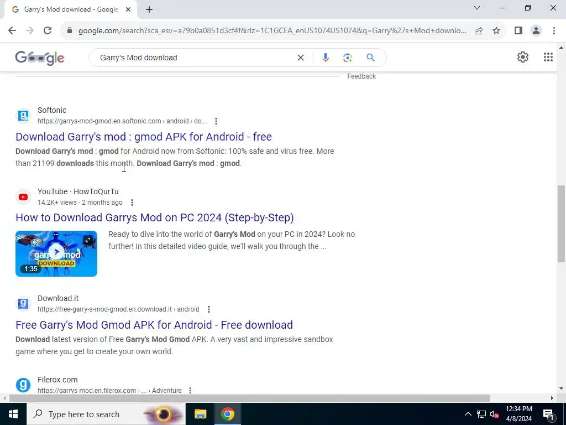
Task: Start a voice search with microphone
Action: point(325,58)
